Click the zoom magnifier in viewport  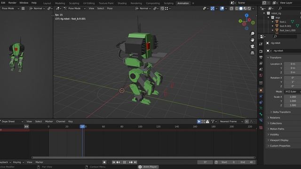pos(253,33)
